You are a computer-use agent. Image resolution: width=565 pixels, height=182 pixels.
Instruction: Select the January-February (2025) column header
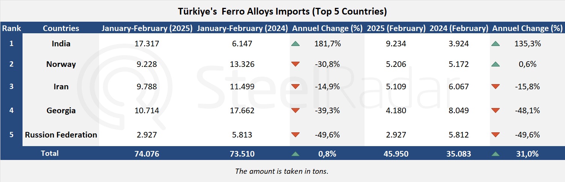(x=147, y=28)
